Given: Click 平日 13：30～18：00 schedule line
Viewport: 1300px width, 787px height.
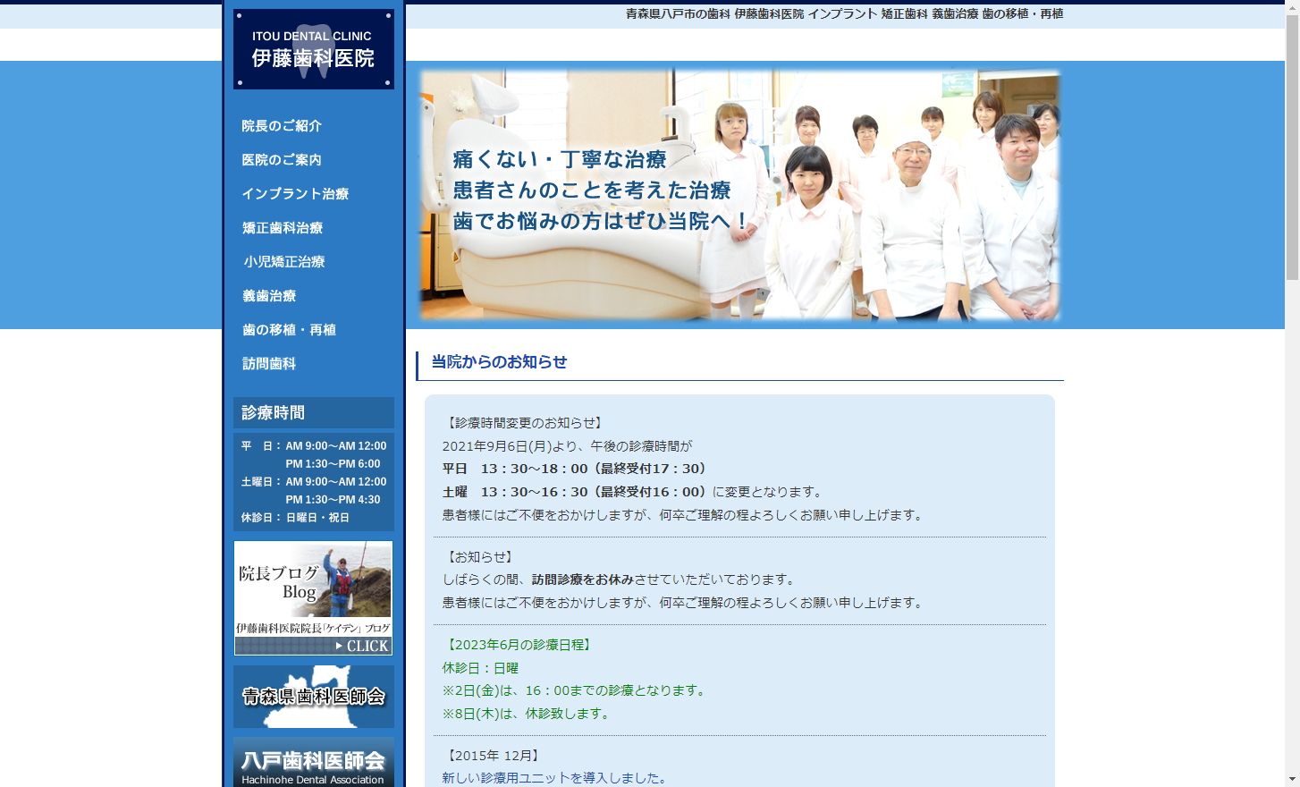Looking at the screenshot, I should pyautogui.click(x=577, y=469).
